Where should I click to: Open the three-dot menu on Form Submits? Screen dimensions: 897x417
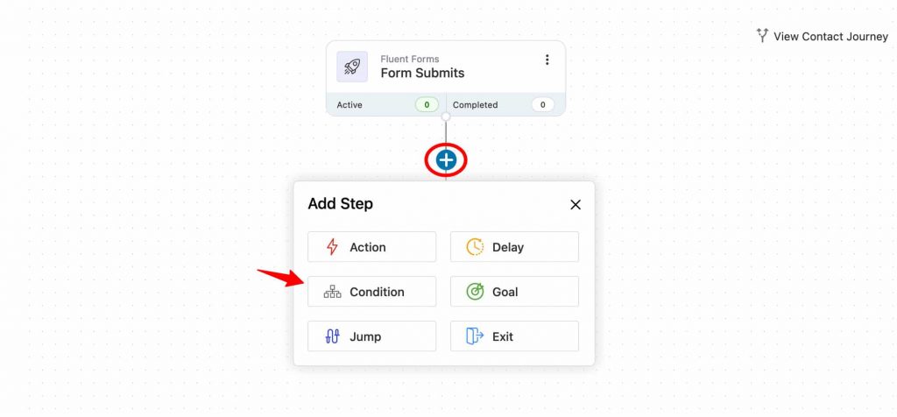pos(547,60)
